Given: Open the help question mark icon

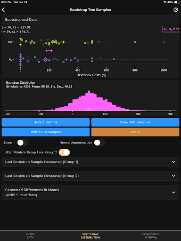Looking at the screenshot, I should 176,10.
